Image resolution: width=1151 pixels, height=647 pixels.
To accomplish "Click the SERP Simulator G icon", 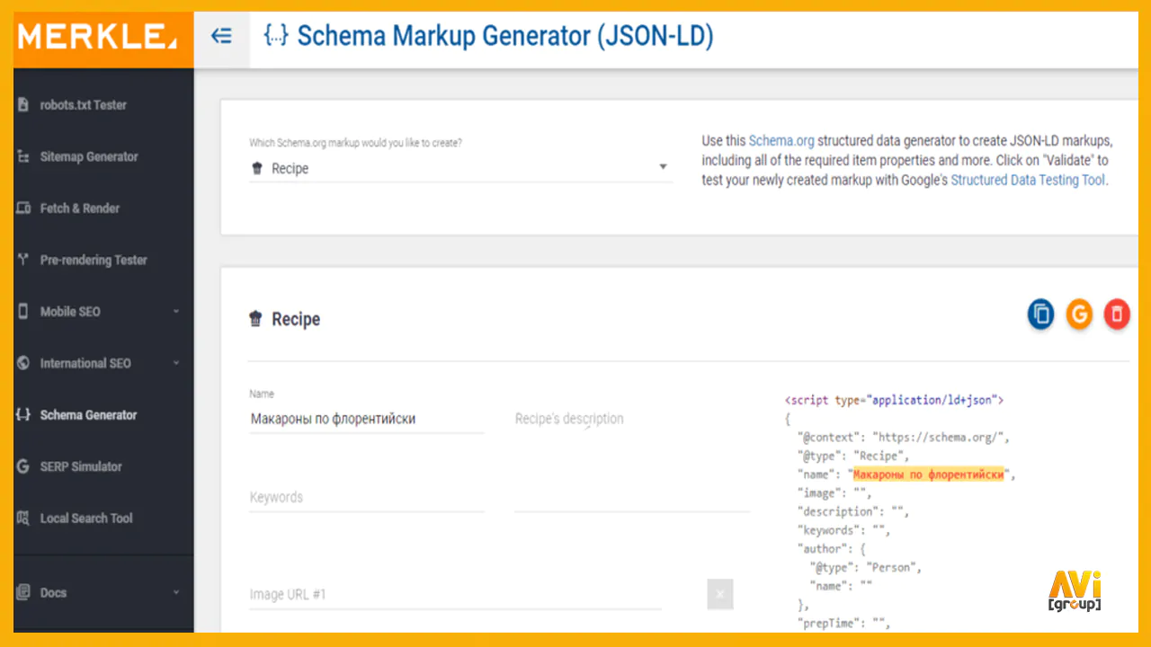I will pos(23,466).
